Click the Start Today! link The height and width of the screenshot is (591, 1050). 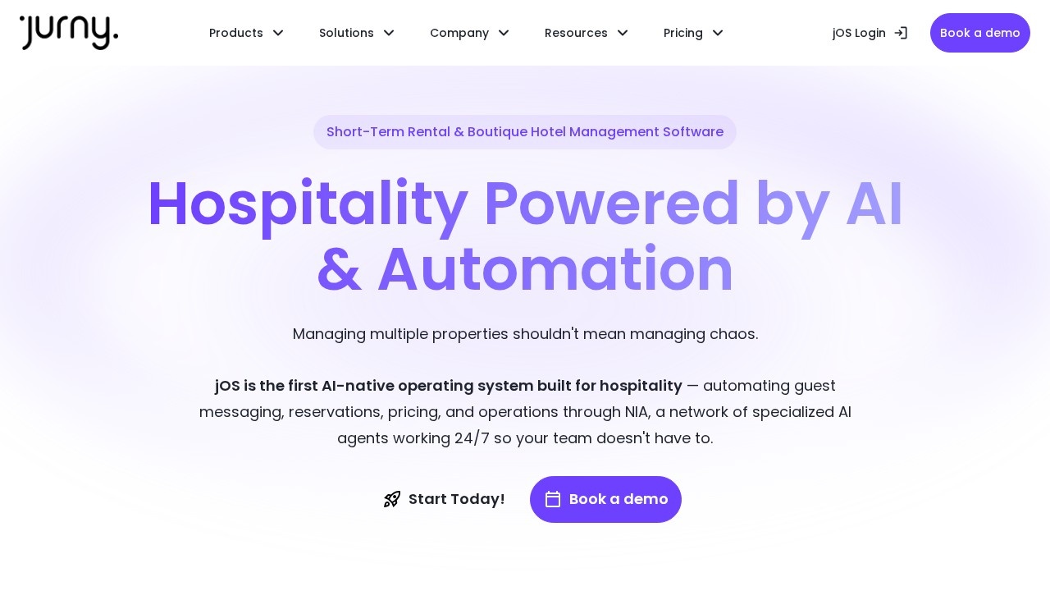click(444, 499)
